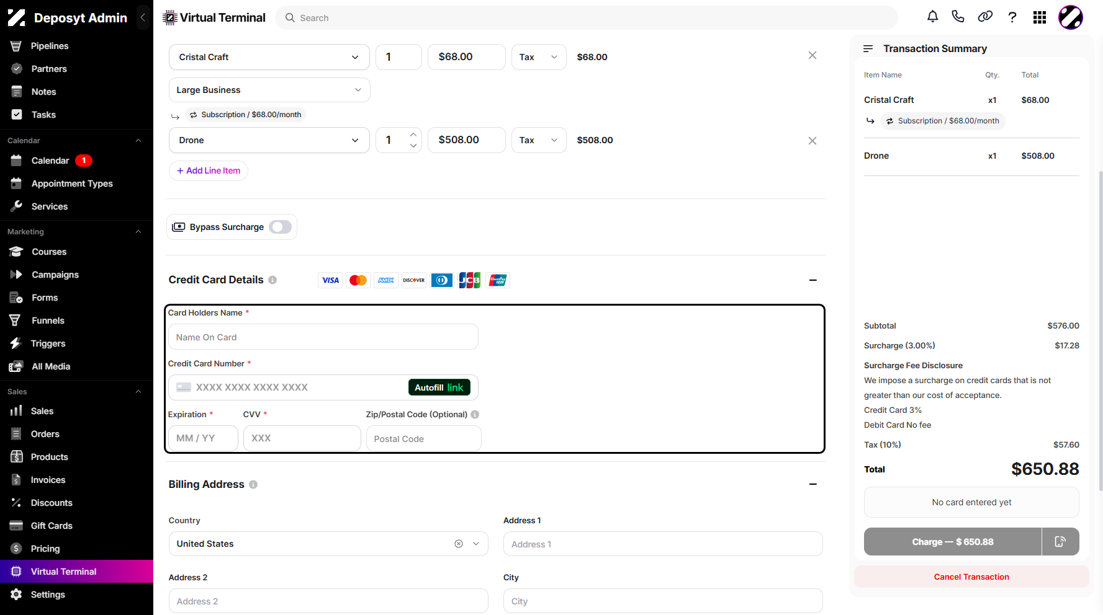This screenshot has width=1103, height=615.
Task: Collapse the sidebar with the arrow
Action: tap(143, 17)
